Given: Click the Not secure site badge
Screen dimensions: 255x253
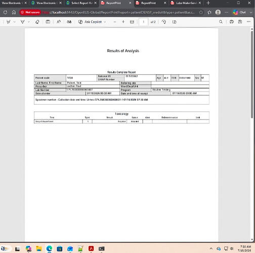Looking at the screenshot, I should tap(30, 12).
